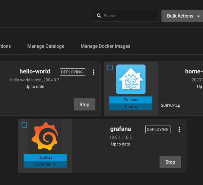Focus the Search input field
Viewport: 203px width, 185px height.
[x=126, y=16]
